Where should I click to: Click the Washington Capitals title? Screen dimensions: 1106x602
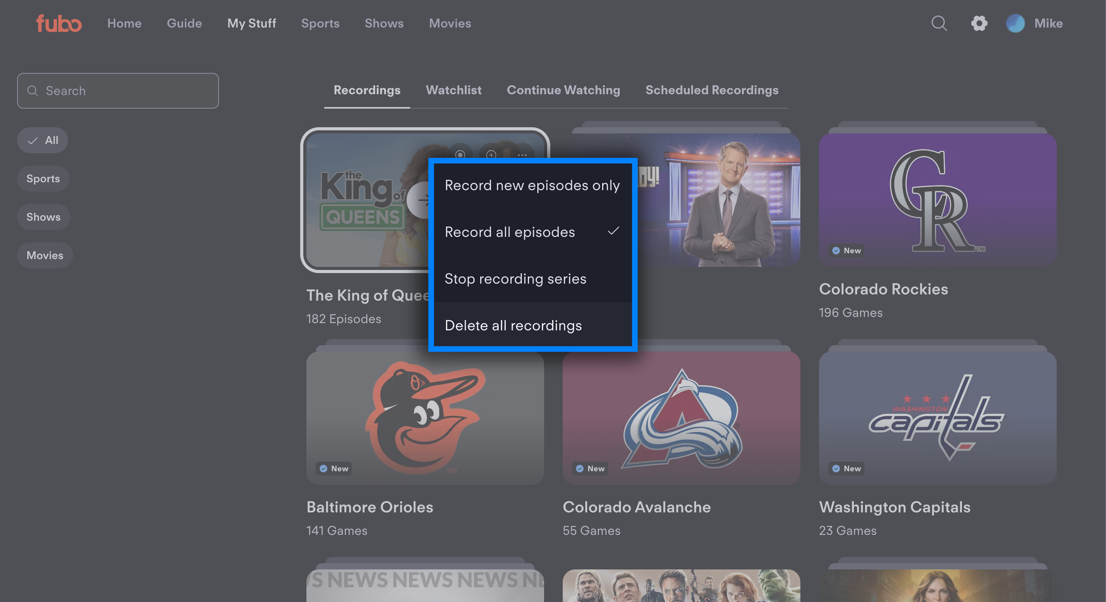point(895,507)
